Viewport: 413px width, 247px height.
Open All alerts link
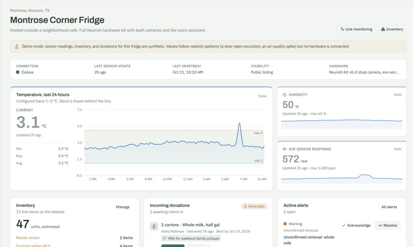pyautogui.click(x=389, y=207)
